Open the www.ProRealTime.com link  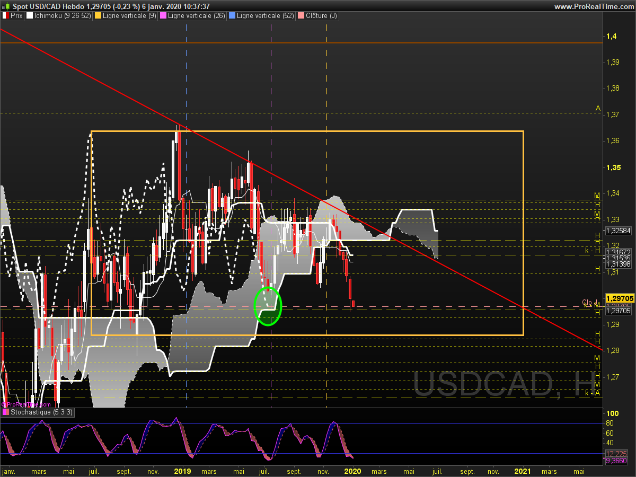click(594, 6)
